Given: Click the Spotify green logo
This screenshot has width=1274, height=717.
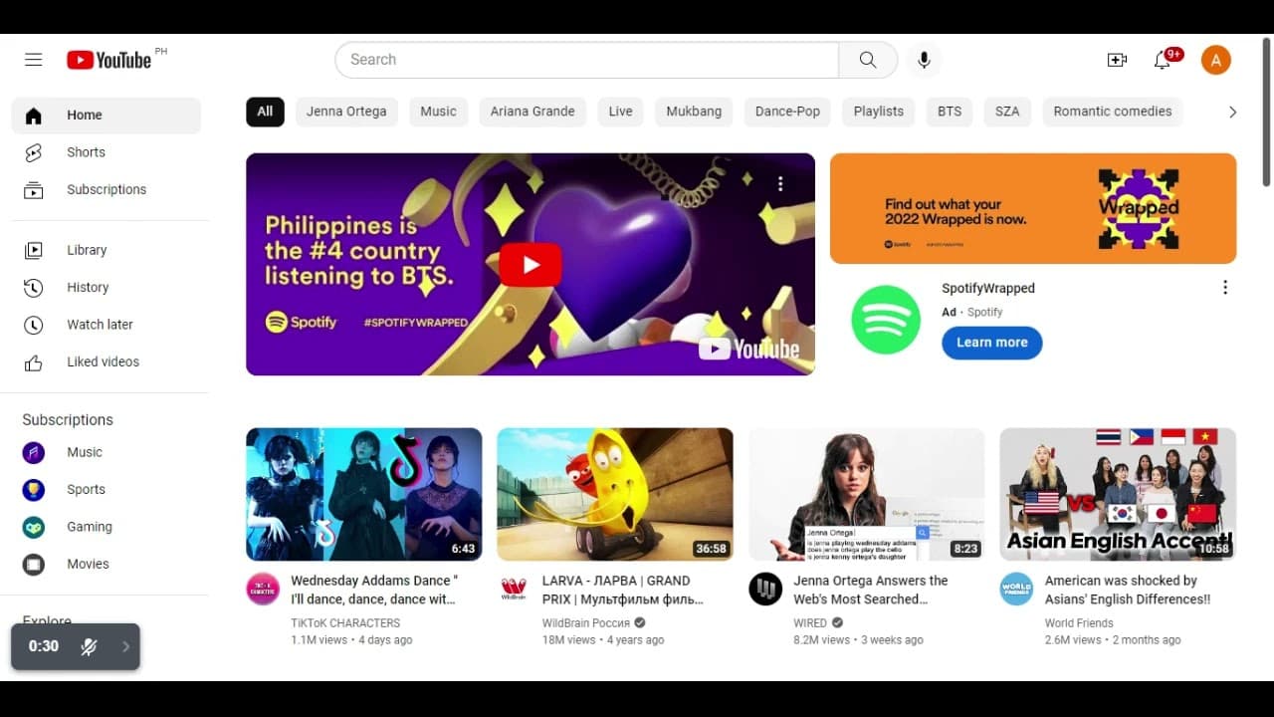Looking at the screenshot, I should [886, 320].
